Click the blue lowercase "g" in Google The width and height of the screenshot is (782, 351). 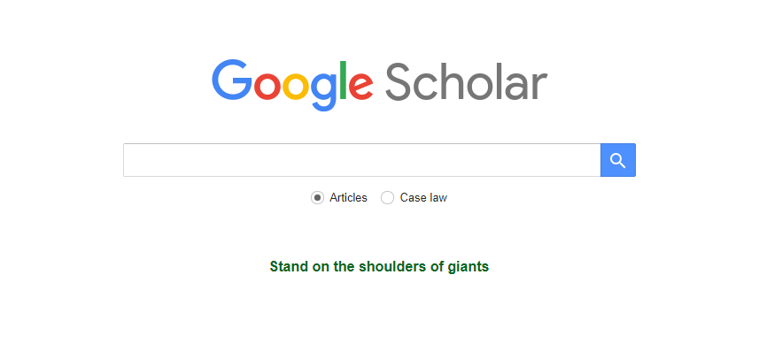(x=324, y=92)
